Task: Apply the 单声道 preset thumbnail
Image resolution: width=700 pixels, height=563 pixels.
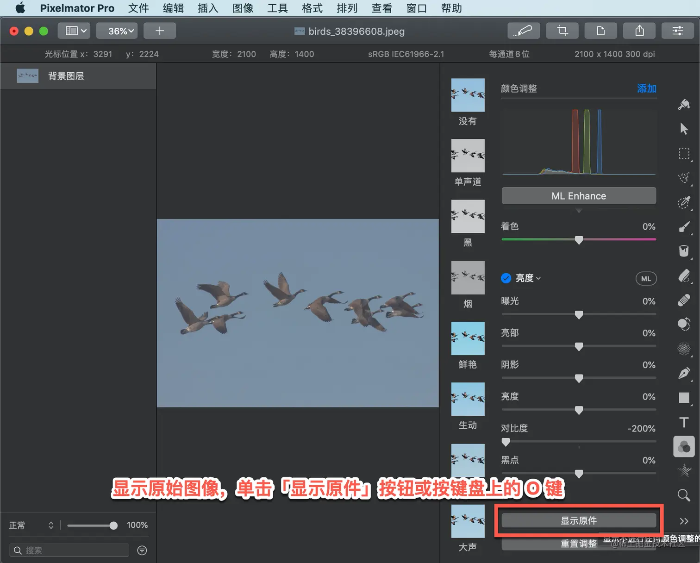Action: tap(468, 156)
